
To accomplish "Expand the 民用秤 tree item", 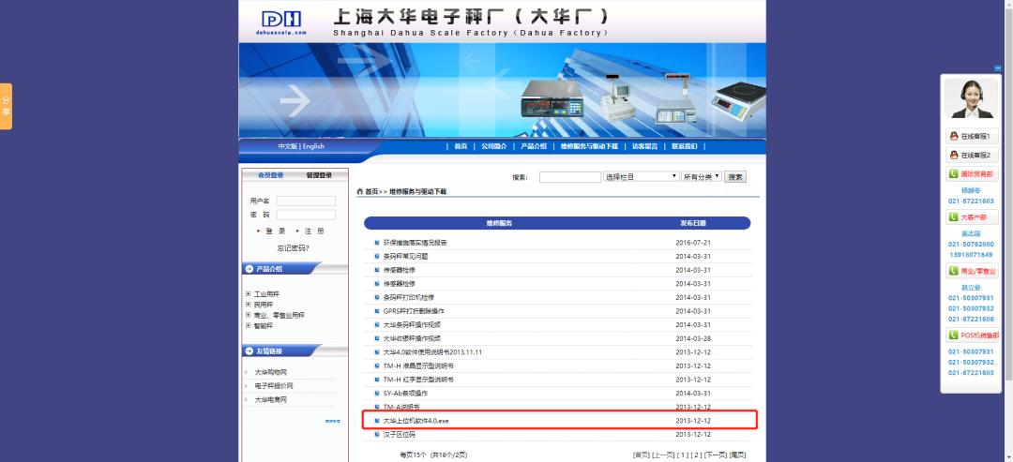I will click(248, 304).
